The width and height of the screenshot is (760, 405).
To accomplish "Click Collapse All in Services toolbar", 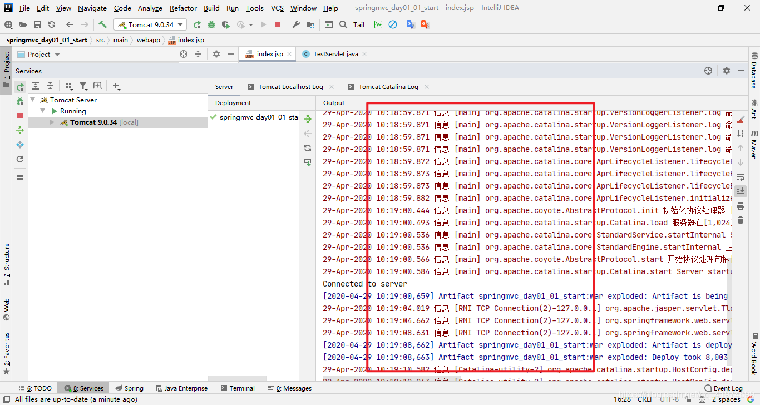I will [x=50, y=86].
